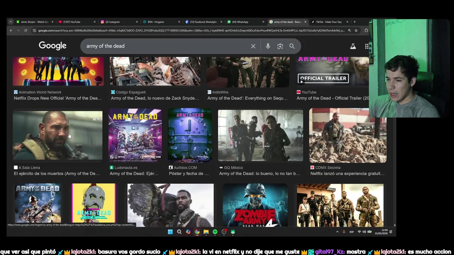Viewport: 454px width, 255px height.
Task: Open the group of soldiers image
Action: [x=340, y=205]
